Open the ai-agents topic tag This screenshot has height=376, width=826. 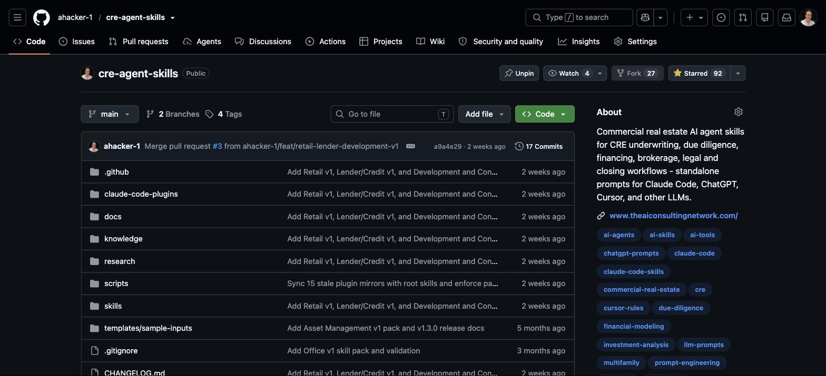(619, 235)
